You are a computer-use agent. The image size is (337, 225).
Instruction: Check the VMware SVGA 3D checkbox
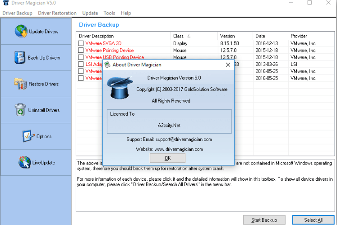tap(81, 43)
